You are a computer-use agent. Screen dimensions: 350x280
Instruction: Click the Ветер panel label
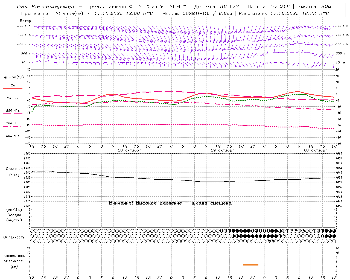point(25,21)
